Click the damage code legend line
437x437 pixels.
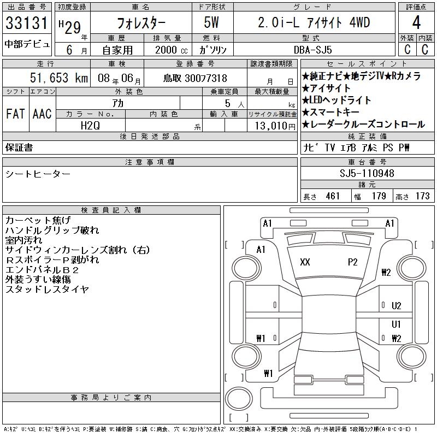tap(210, 429)
